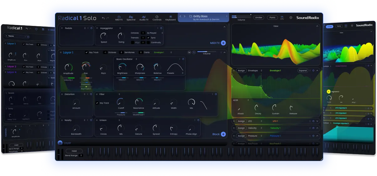Switch to the Keyboard tab
This screenshot has width=377, height=176.
tap(170, 18)
